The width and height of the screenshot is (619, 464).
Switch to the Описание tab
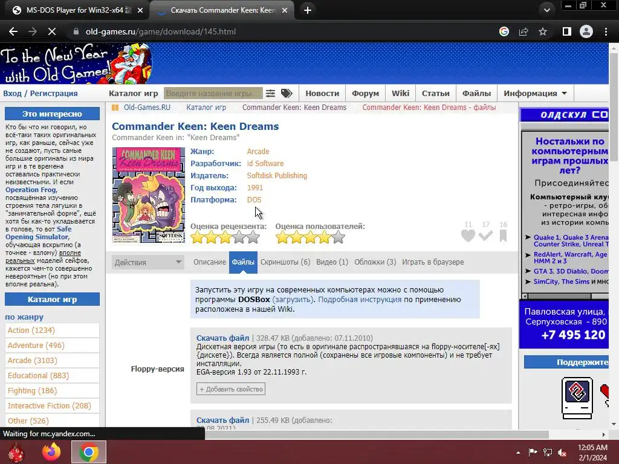click(210, 262)
